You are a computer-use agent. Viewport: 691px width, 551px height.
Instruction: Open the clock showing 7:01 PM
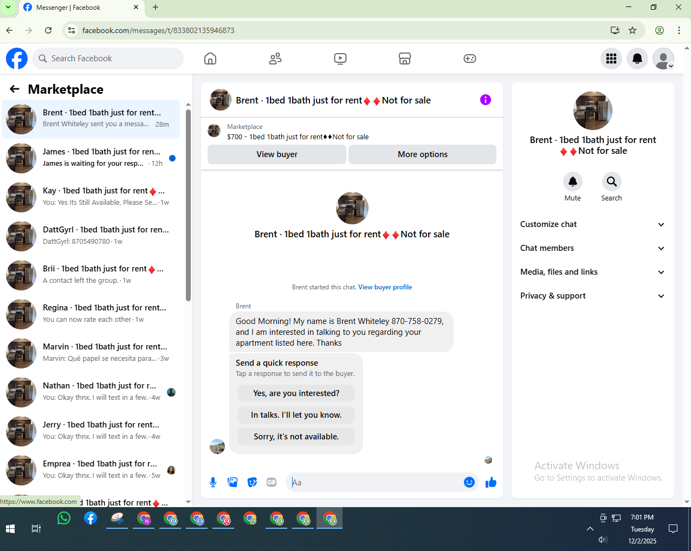[642, 517]
